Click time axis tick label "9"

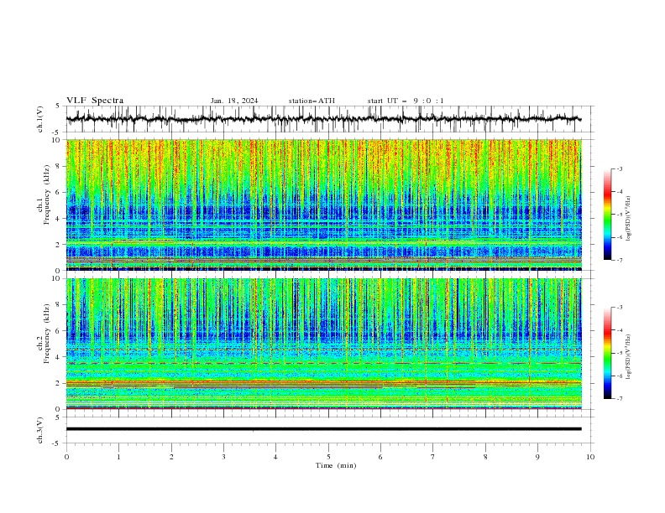537,457
